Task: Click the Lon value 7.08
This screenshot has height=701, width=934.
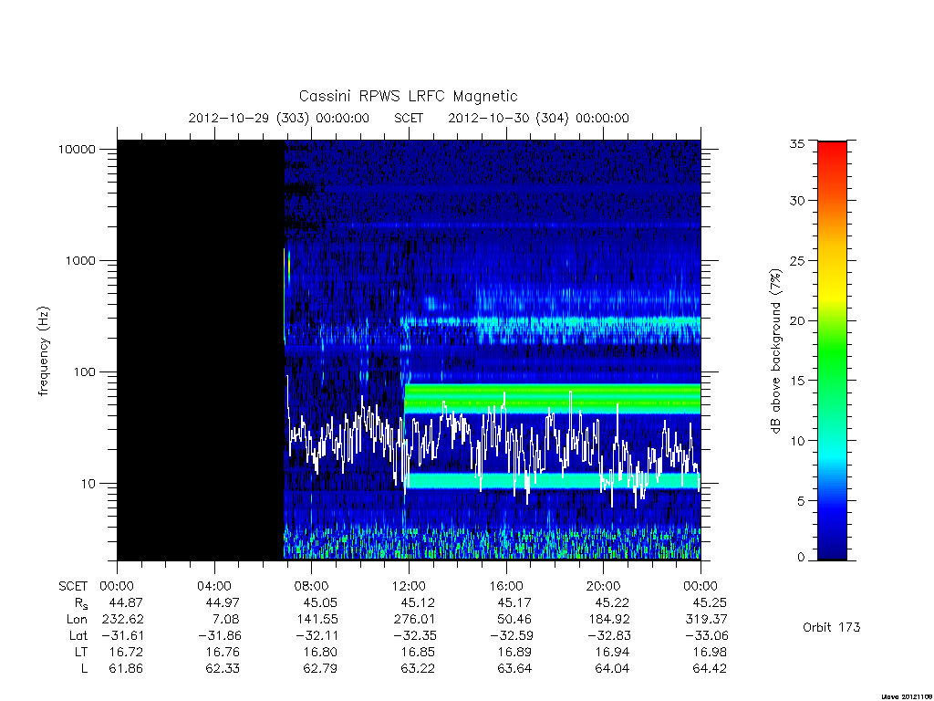Action: pyautogui.click(x=226, y=620)
